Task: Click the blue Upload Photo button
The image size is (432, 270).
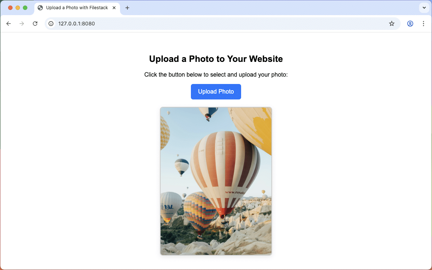Action: (216, 92)
